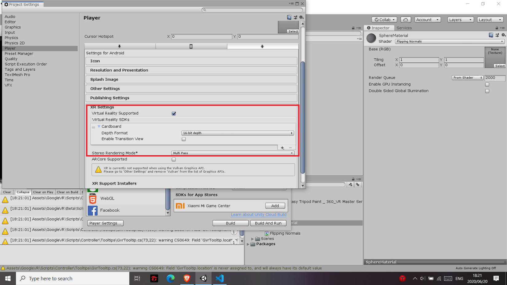Open Layers dropdown

click(460, 20)
